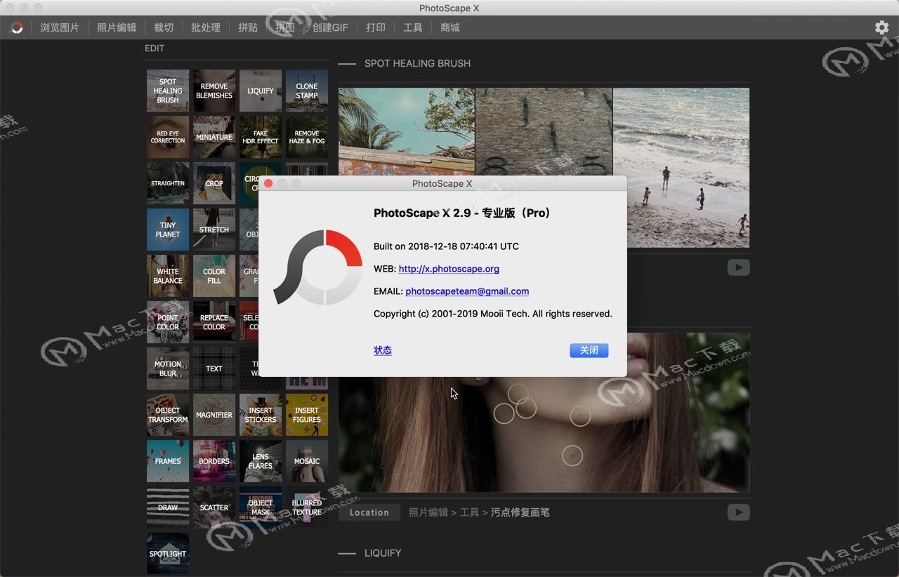The height and width of the screenshot is (577, 899).
Task: Open the Draw tool tile
Action: pyautogui.click(x=168, y=508)
